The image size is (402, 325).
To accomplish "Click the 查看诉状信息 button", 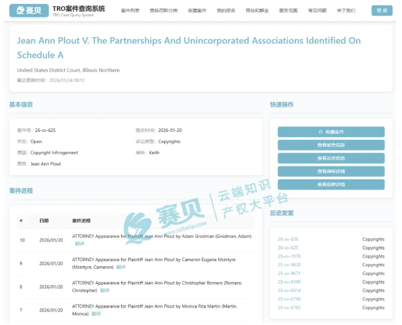I will (x=331, y=158).
